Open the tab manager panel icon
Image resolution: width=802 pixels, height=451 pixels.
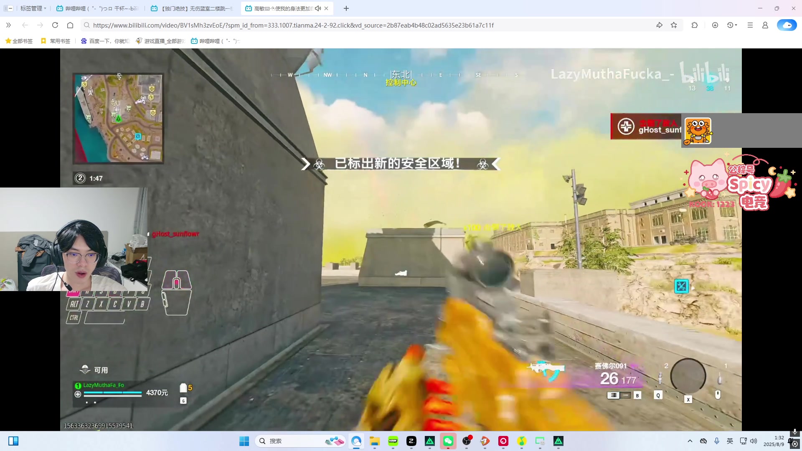coord(8,8)
